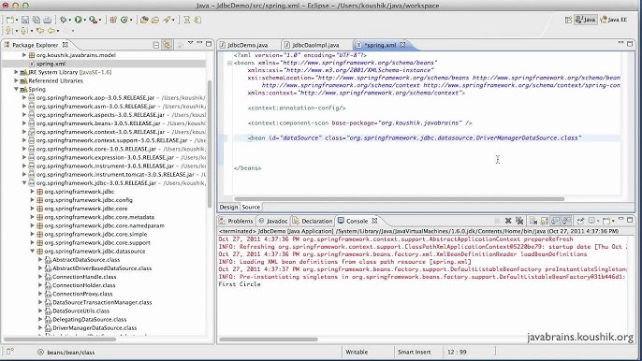The image size is (642, 361).
Task: Click the green Run button in toolbar
Action: click(78, 20)
